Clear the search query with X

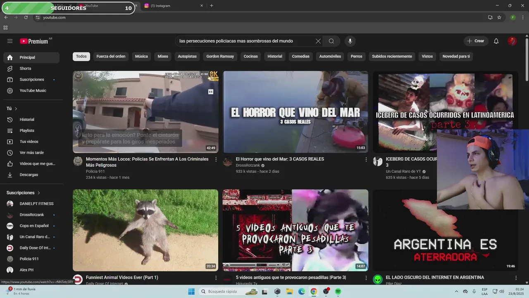pyautogui.click(x=318, y=41)
